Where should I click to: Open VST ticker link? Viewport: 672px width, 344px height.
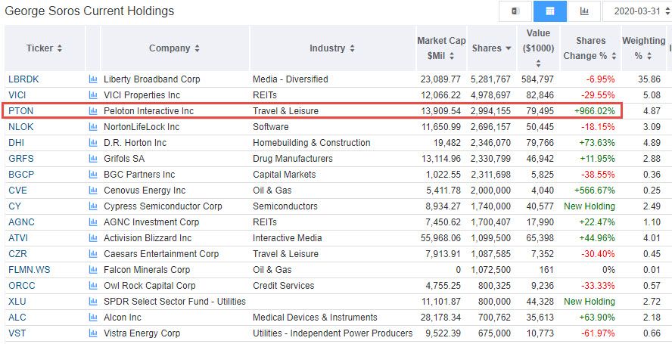coord(17,333)
